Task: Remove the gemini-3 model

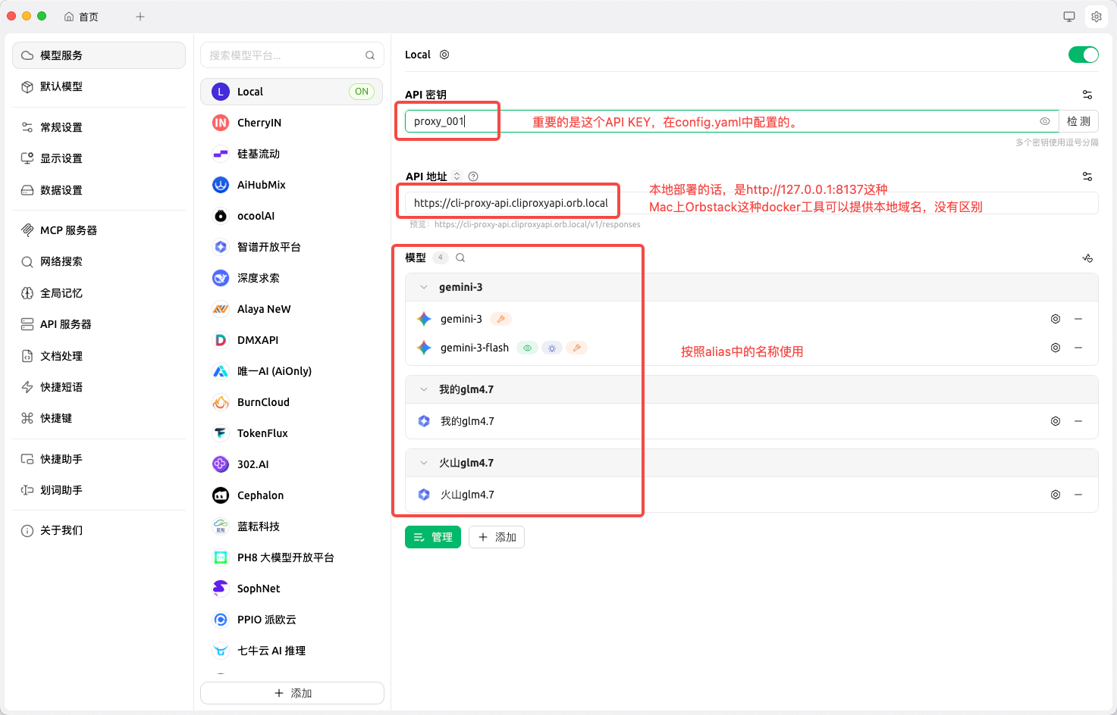Action: pyautogui.click(x=1078, y=319)
